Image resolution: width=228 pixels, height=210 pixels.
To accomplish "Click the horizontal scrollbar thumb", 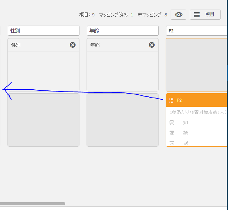I will [x=32, y=204].
